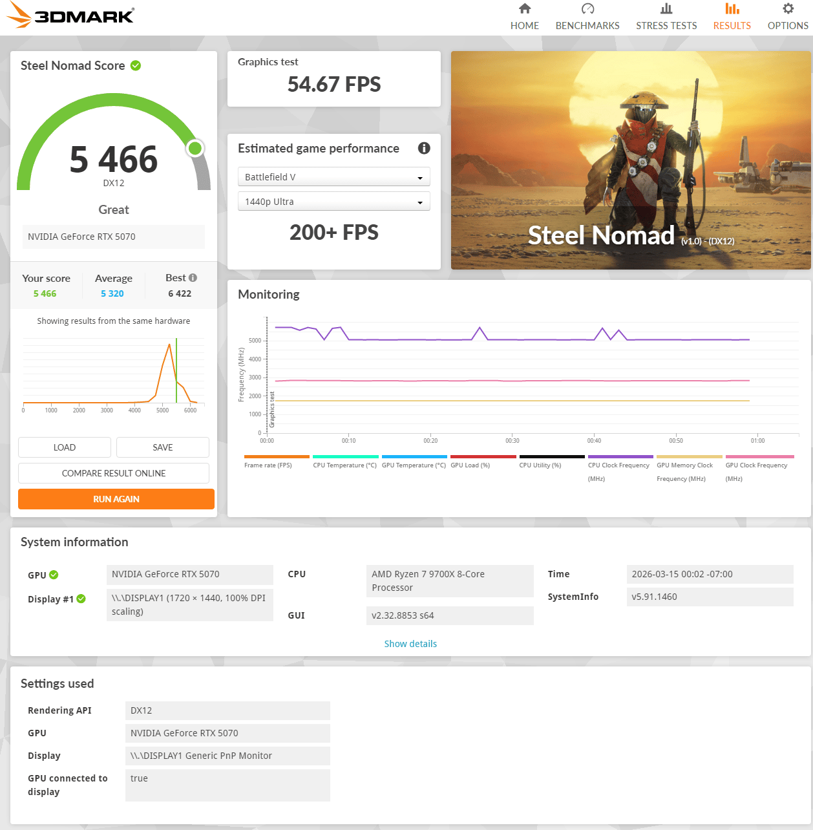Click the Graphics test 54.67 FPS value
The image size is (813, 830).
(334, 85)
